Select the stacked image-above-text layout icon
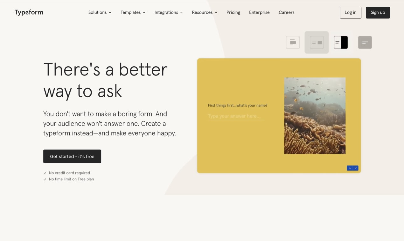Screen dimensions: 404x241 [293, 42]
